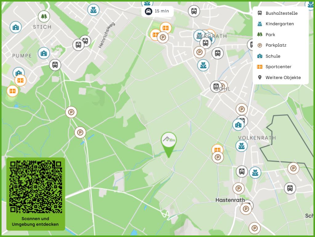315x237 pixels.
Task: Click the parking marker at bottom right of map
Action: click(x=255, y=228)
